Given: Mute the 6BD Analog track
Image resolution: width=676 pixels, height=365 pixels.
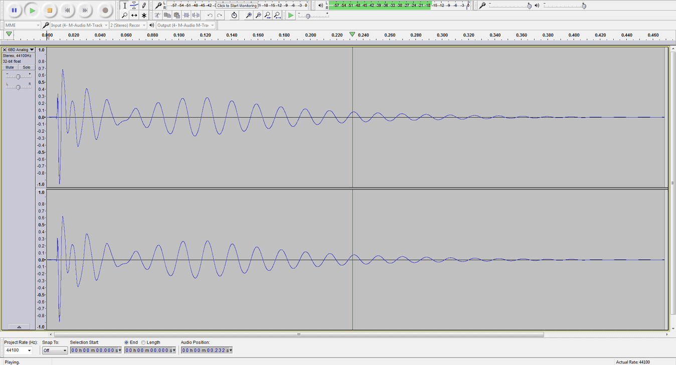Looking at the screenshot, I should coord(10,67).
